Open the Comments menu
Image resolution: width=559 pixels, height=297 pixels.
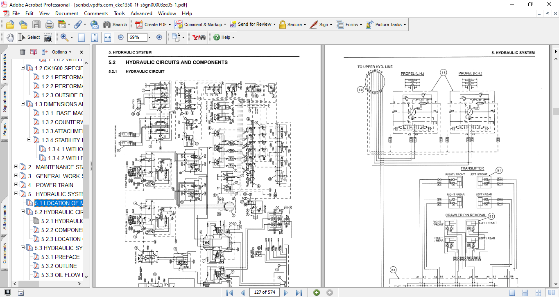pyautogui.click(x=96, y=13)
